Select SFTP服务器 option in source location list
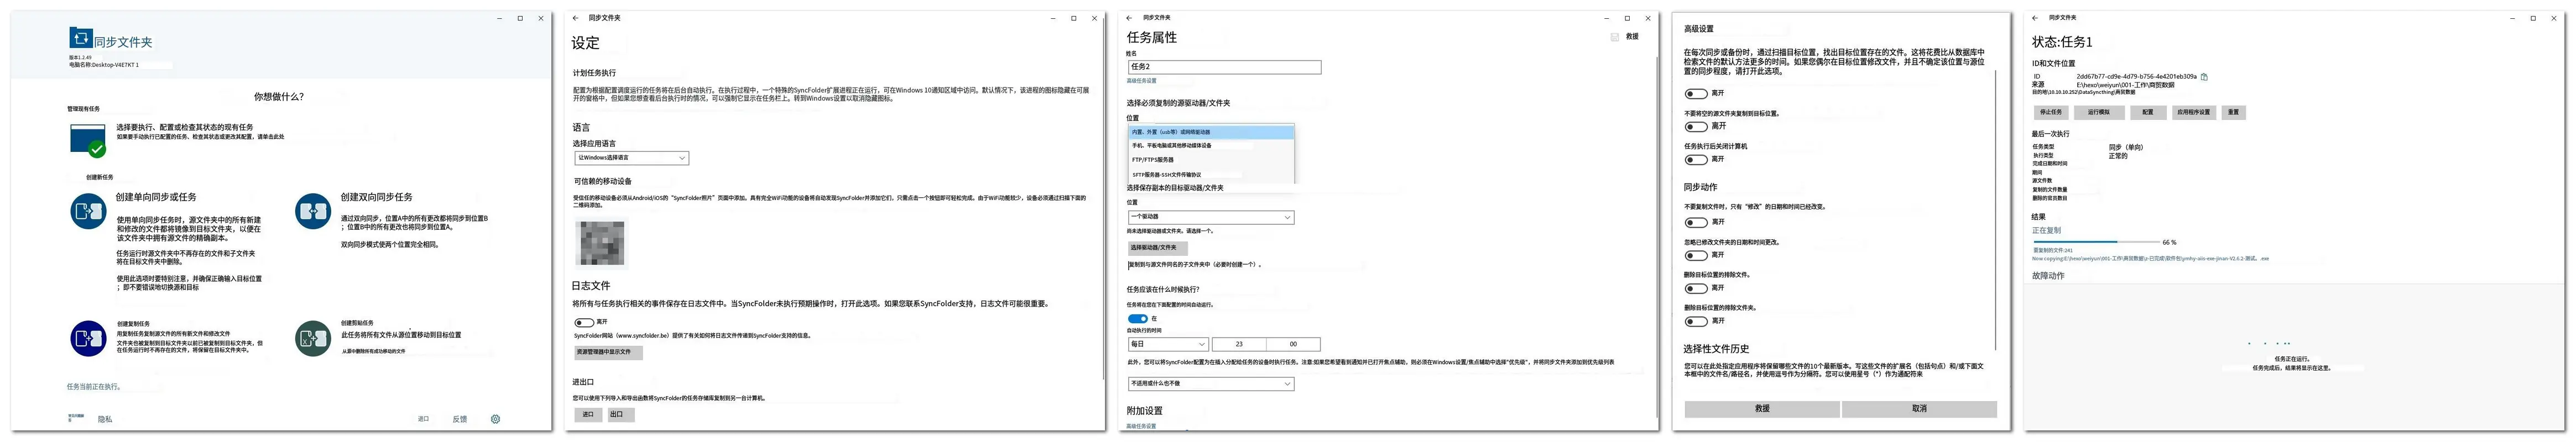Viewport: 2576px width, 442px height. [1210, 175]
